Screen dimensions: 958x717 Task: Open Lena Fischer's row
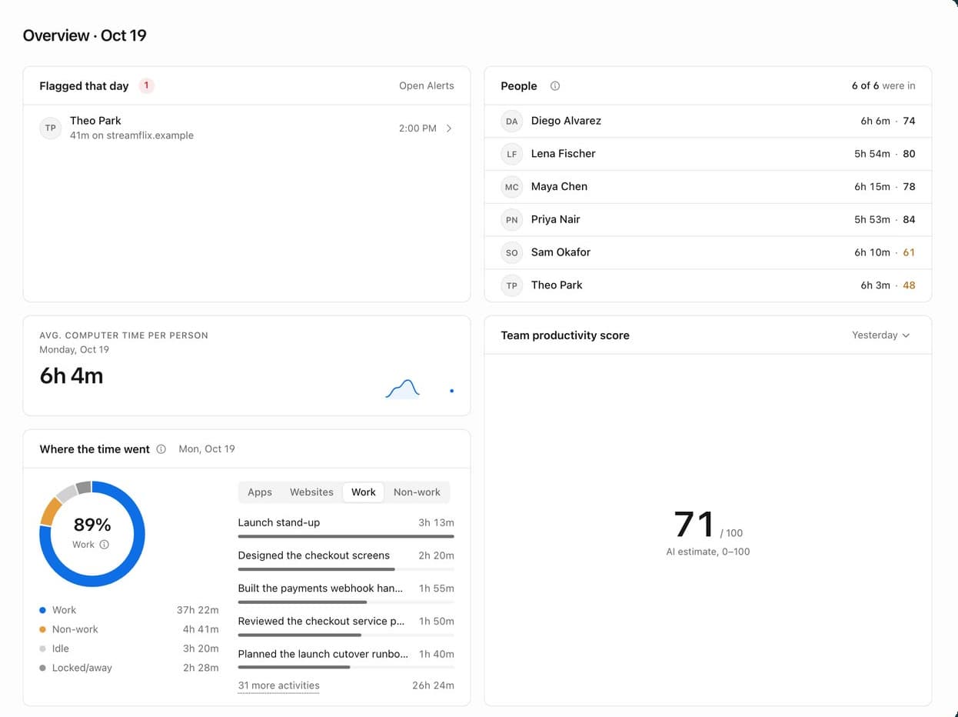pyautogui.click(x=708, y=154)
